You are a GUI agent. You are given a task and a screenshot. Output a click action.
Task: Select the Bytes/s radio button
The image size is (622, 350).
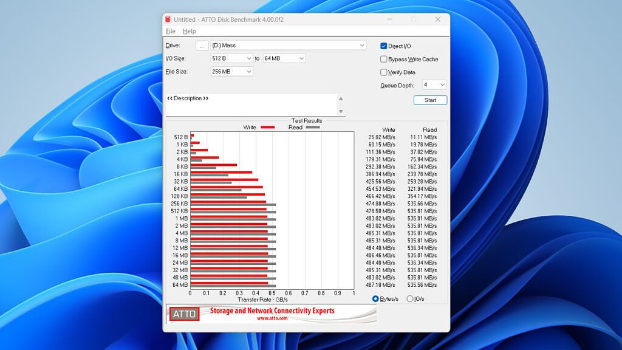coord(375,299)
